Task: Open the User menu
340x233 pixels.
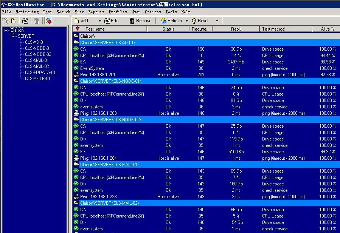Action: tap(136, 12)
